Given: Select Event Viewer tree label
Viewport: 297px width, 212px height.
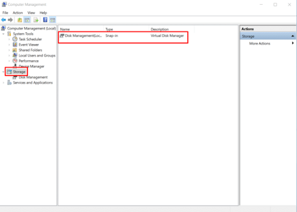Looking at the screenshot, I should point(28,45).
